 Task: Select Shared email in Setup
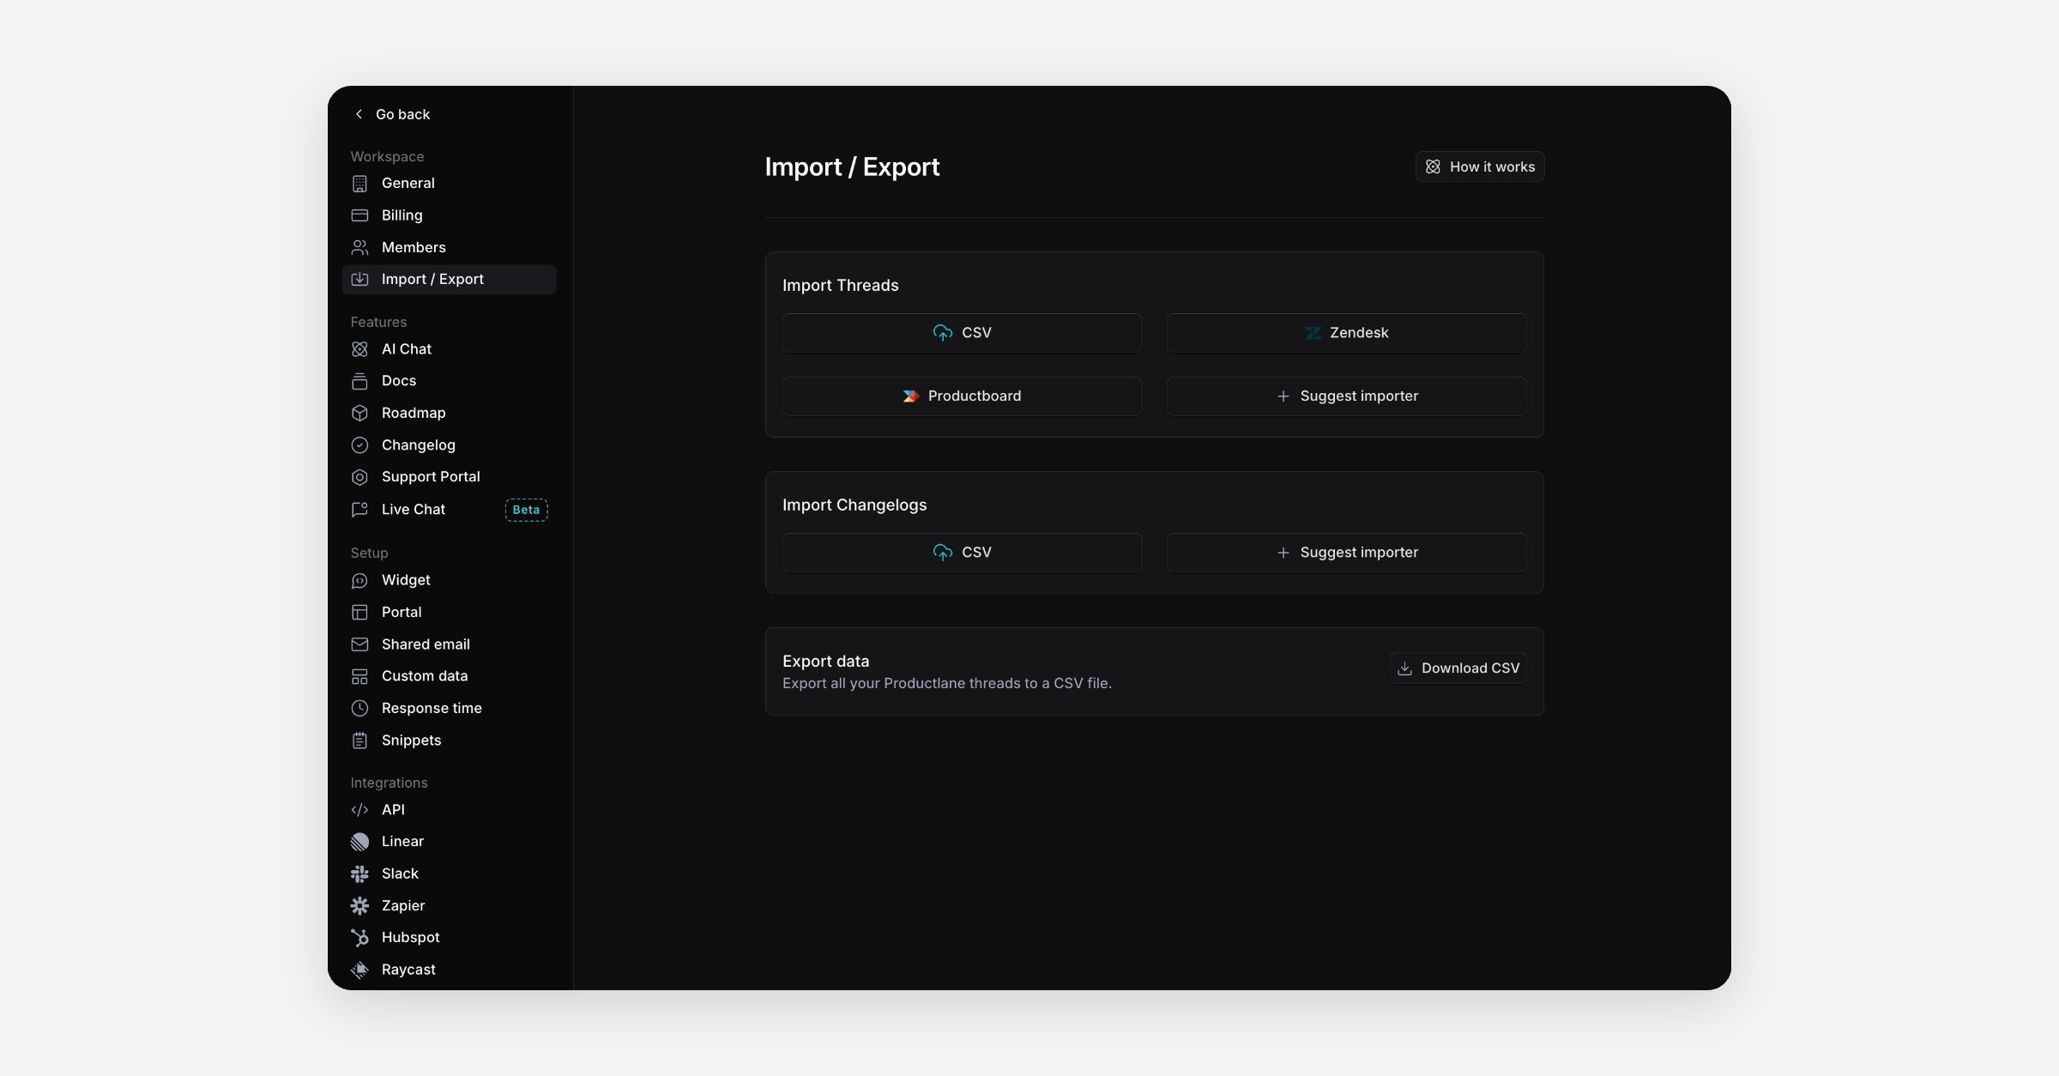tap(425, 644)
